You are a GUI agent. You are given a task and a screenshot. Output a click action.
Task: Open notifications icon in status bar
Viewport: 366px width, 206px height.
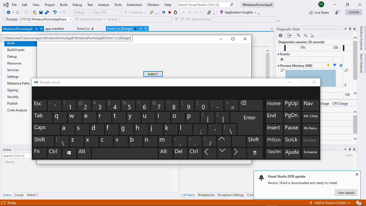[358, 203]
